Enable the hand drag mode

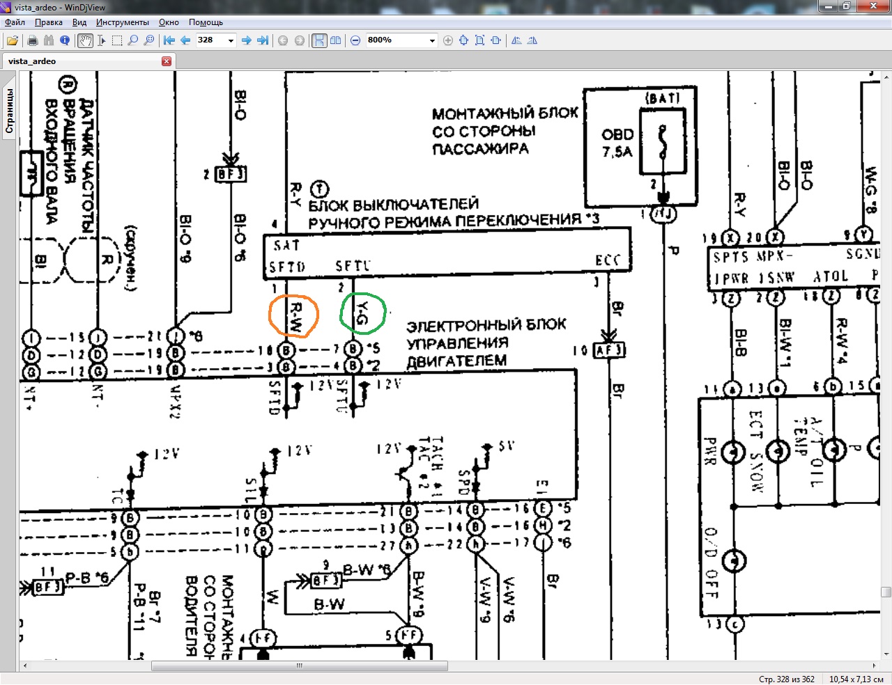pos(85,40)
